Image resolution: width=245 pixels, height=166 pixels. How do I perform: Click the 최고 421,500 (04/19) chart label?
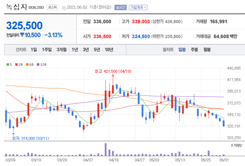point(113,71)
